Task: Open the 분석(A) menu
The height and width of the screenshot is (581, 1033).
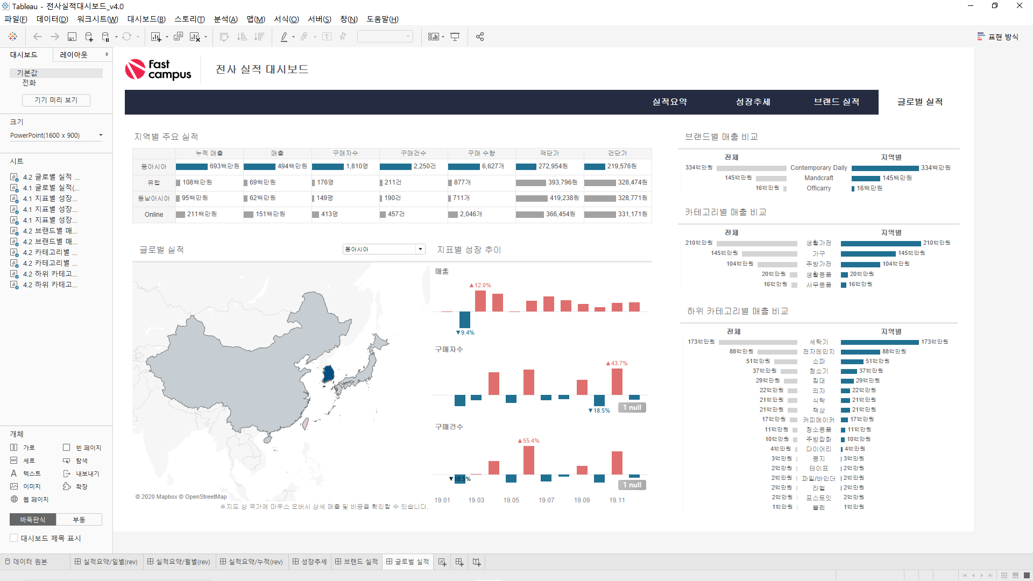Action: (x=225, y=19)
